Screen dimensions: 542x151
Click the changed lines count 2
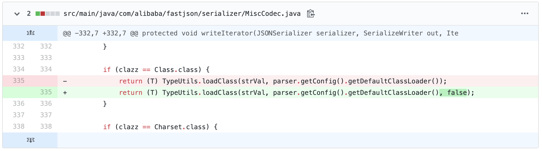click(29, 14)
